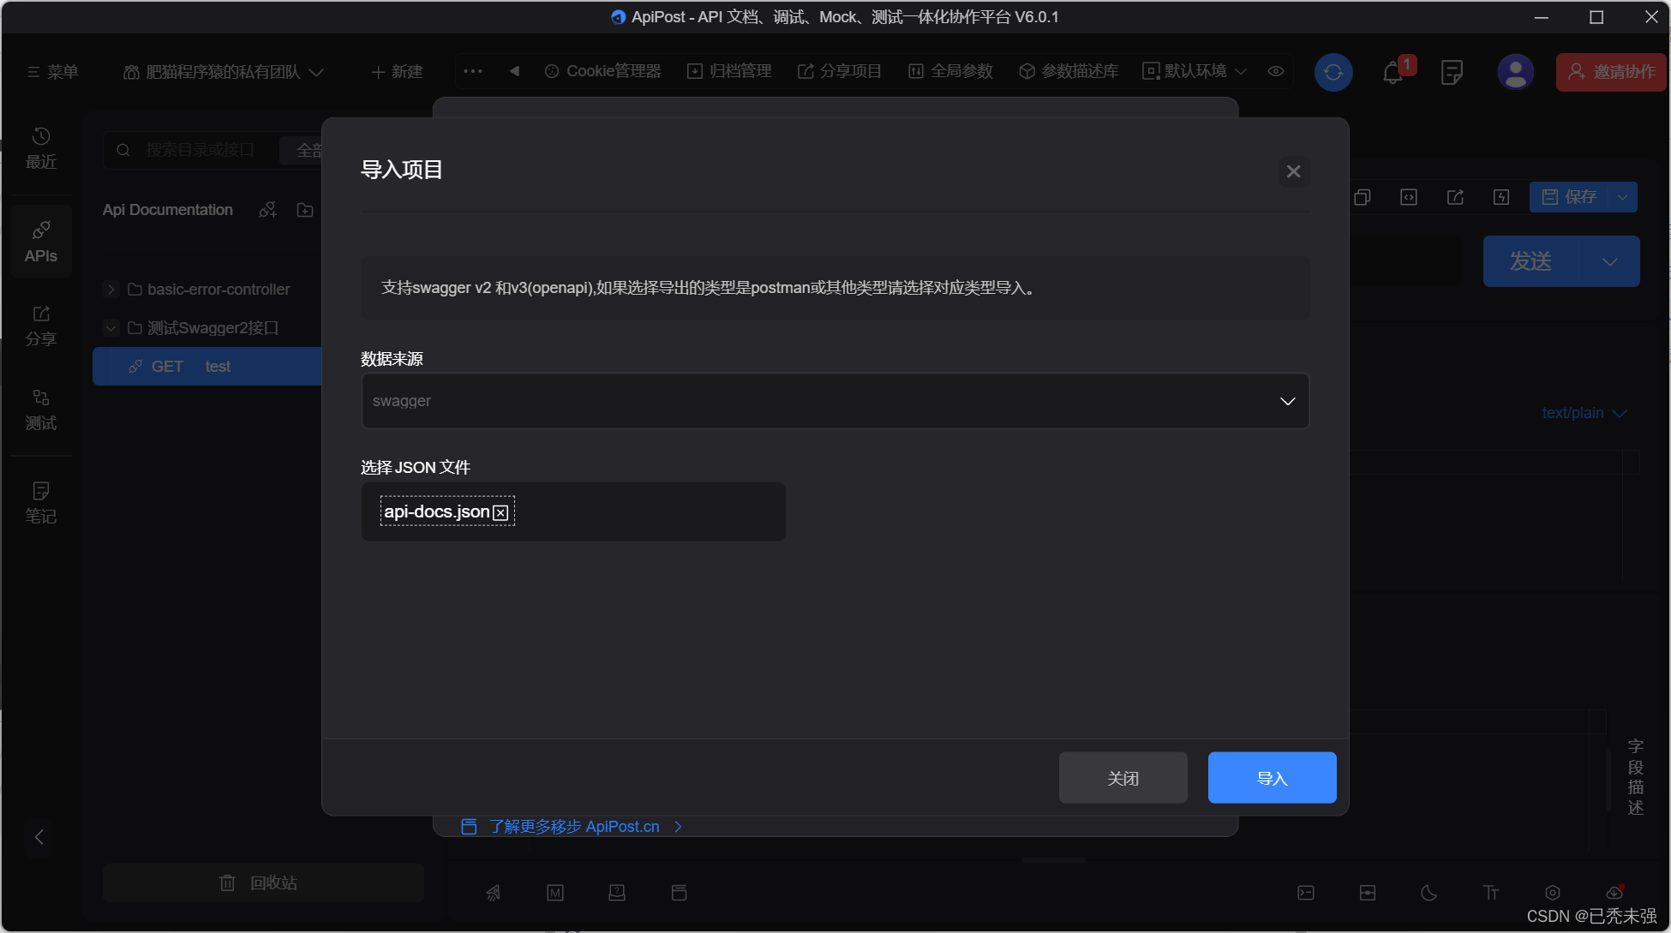Viewport: 1671px width, 933px height.
Task: Click the left arrow toolbar scroll icon
Action: click(514, 71)
